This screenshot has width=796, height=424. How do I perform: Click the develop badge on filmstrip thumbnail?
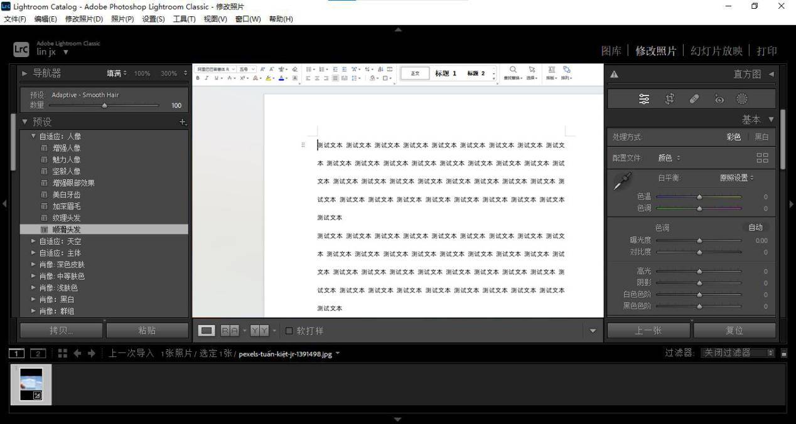(37, 395)
